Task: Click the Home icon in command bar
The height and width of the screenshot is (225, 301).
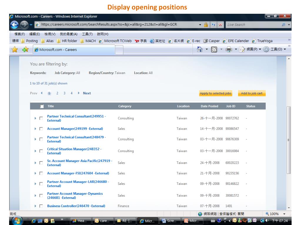Action: click(200, 49)
